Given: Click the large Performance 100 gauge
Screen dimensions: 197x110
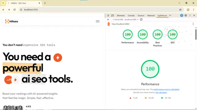Looking at the screenshot, I should click(150, 69).
